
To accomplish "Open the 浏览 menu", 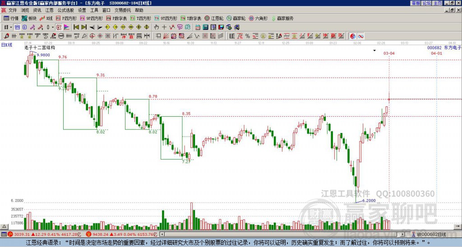I will click(x=25, y=10).
